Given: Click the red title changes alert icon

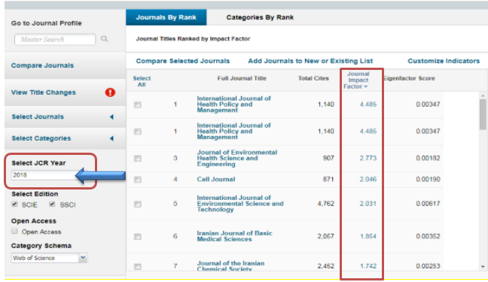Looking at the screenshot, I should 110,92.
